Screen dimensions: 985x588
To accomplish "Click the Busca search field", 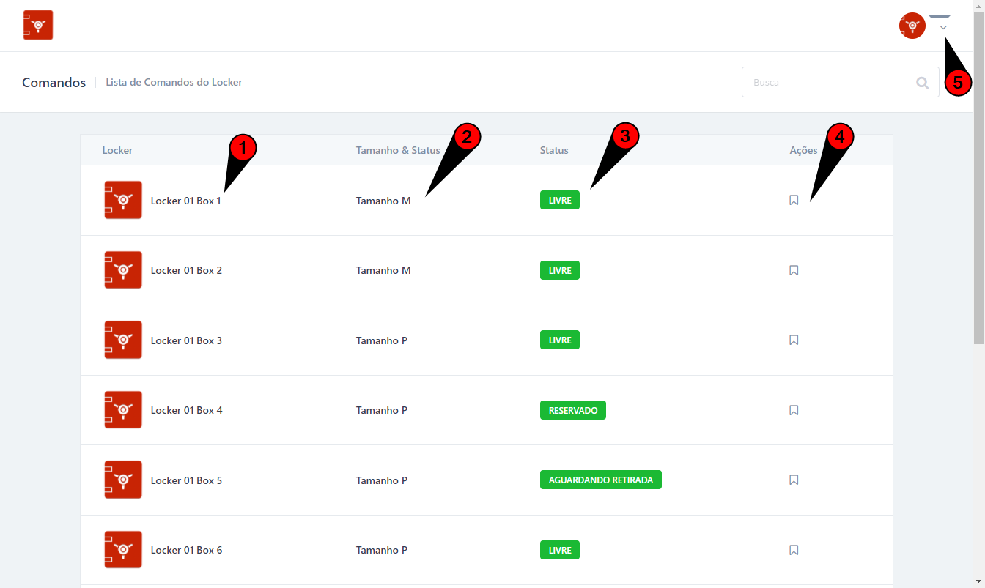I will (x=828, y=83).
